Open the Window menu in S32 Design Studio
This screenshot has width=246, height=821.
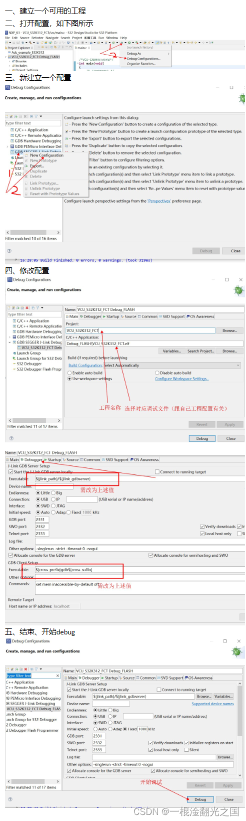pyautogui.click(x=112, y=38)
